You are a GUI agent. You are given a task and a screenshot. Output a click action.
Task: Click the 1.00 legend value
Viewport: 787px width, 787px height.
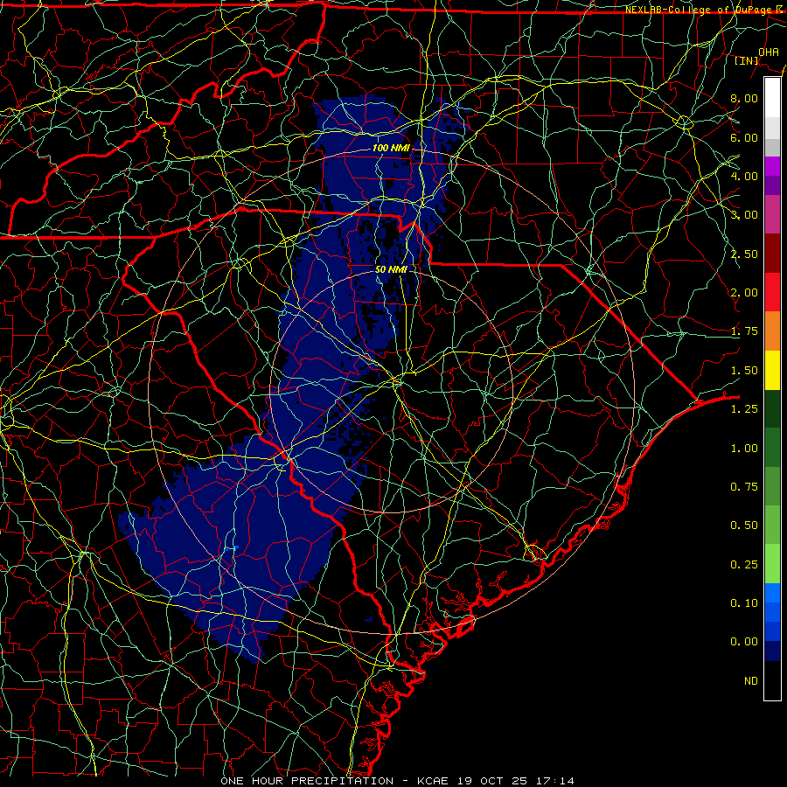[744, 449]
